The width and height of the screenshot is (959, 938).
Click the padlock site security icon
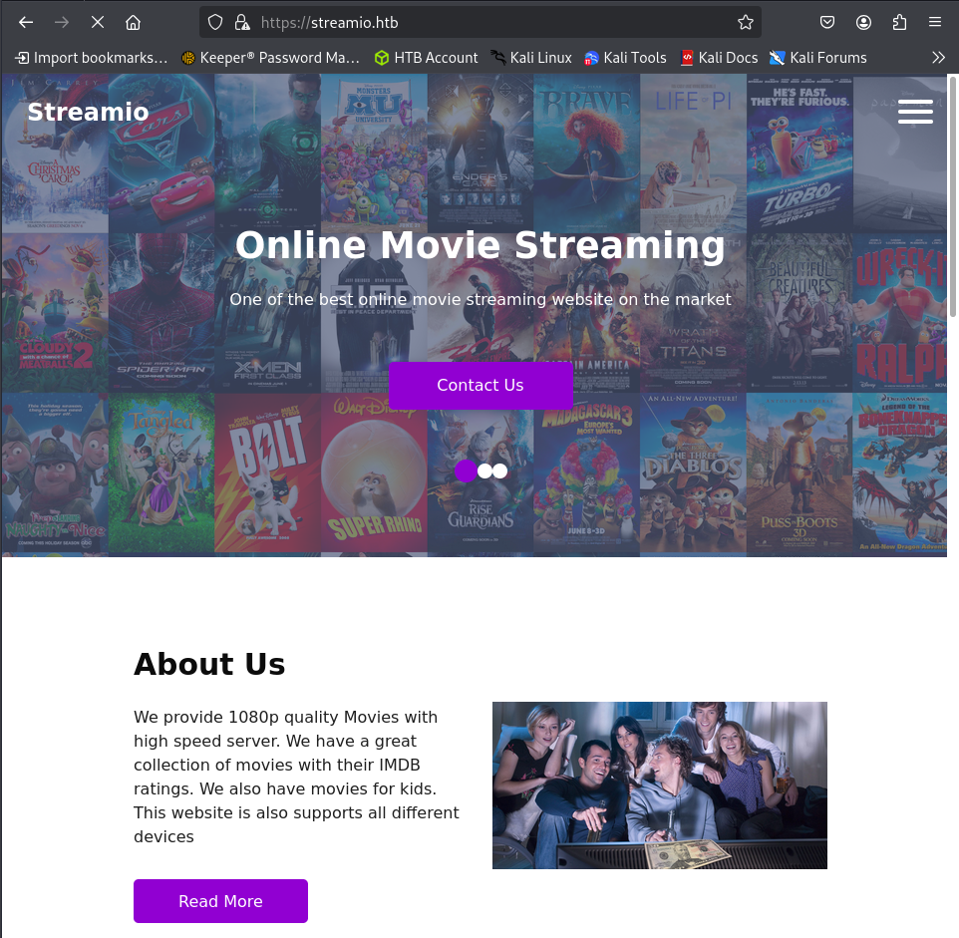pos(241,22)
